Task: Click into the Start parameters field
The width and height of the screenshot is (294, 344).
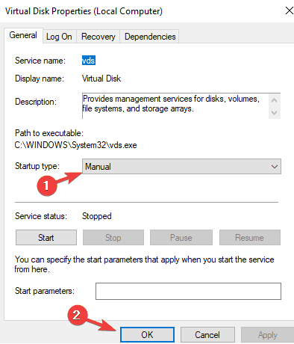Action: 188,291
